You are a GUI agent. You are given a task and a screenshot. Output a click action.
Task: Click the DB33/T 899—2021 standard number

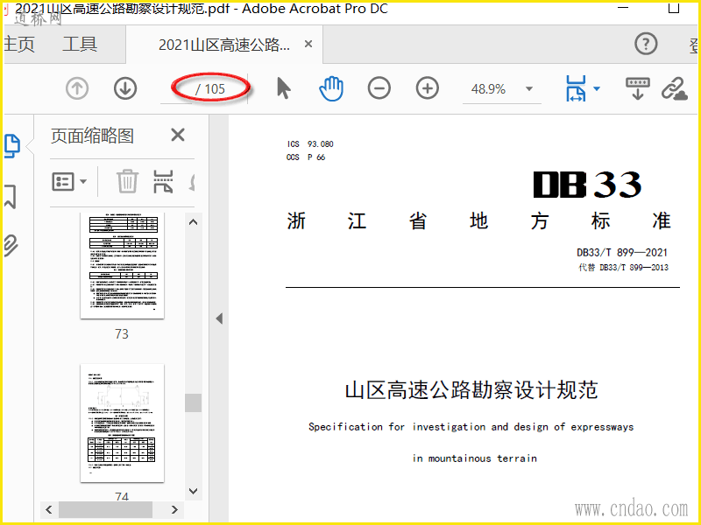tap(622, 252)
